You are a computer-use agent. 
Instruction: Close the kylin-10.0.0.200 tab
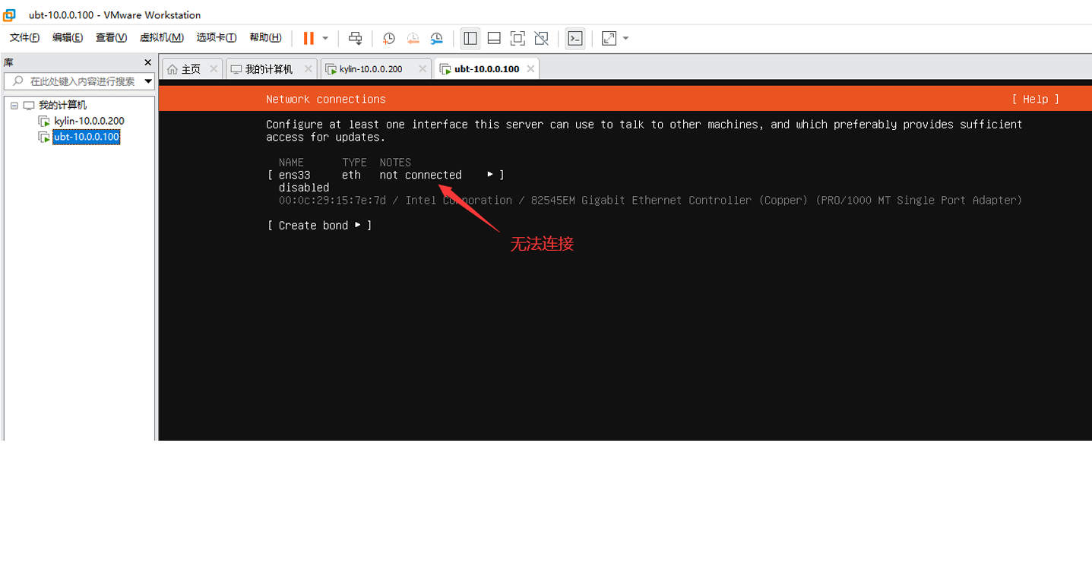[x=423, y=68]
